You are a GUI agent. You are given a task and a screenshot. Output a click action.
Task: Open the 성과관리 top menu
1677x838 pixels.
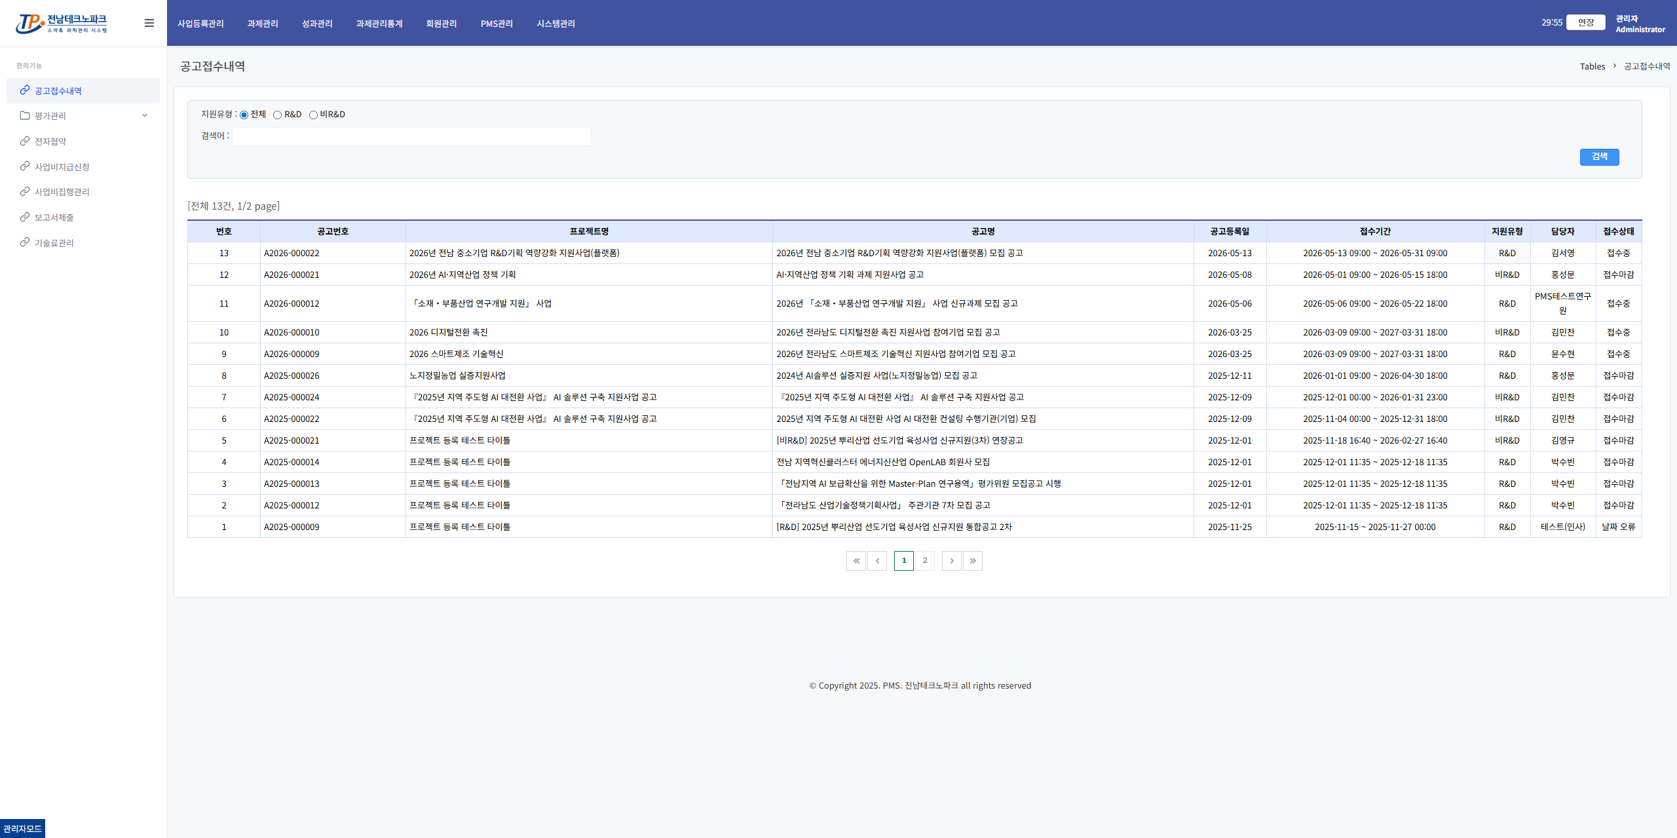coord(317,24)
